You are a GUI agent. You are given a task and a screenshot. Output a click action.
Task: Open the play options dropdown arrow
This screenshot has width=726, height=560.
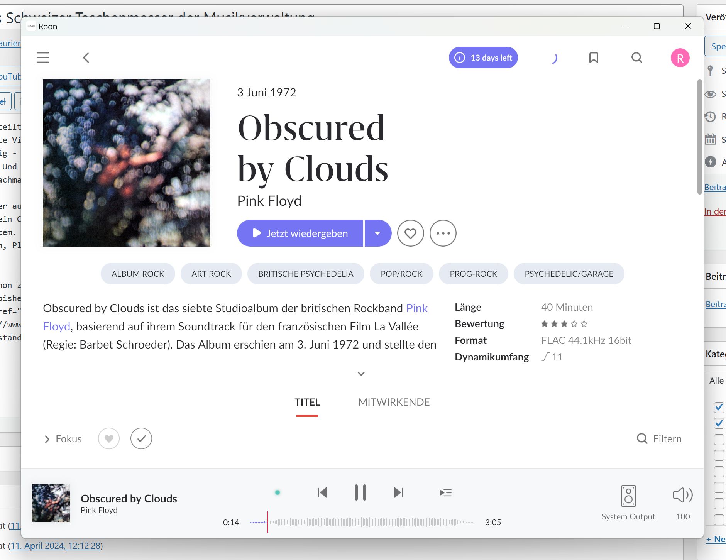pyautogui.click(x=377, y=233)
